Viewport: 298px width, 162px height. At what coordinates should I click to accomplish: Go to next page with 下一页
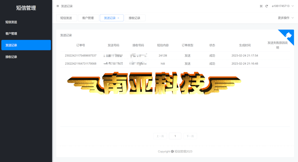click(190, 136)
